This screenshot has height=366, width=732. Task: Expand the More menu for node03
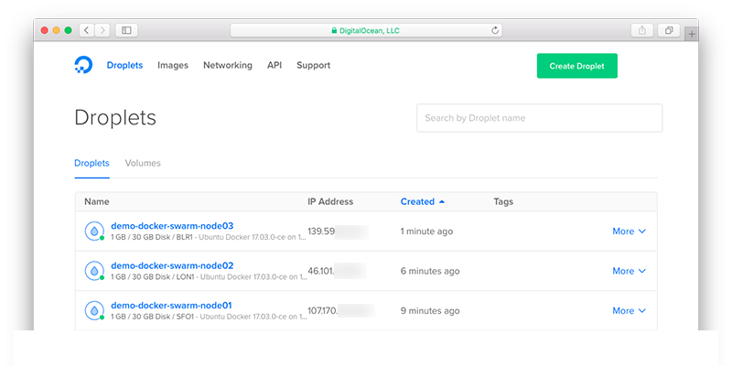[x=629, y=231]
